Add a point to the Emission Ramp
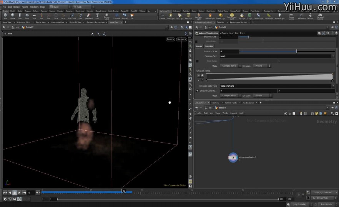This screenshot has height=207, width=339. point(202,75)
